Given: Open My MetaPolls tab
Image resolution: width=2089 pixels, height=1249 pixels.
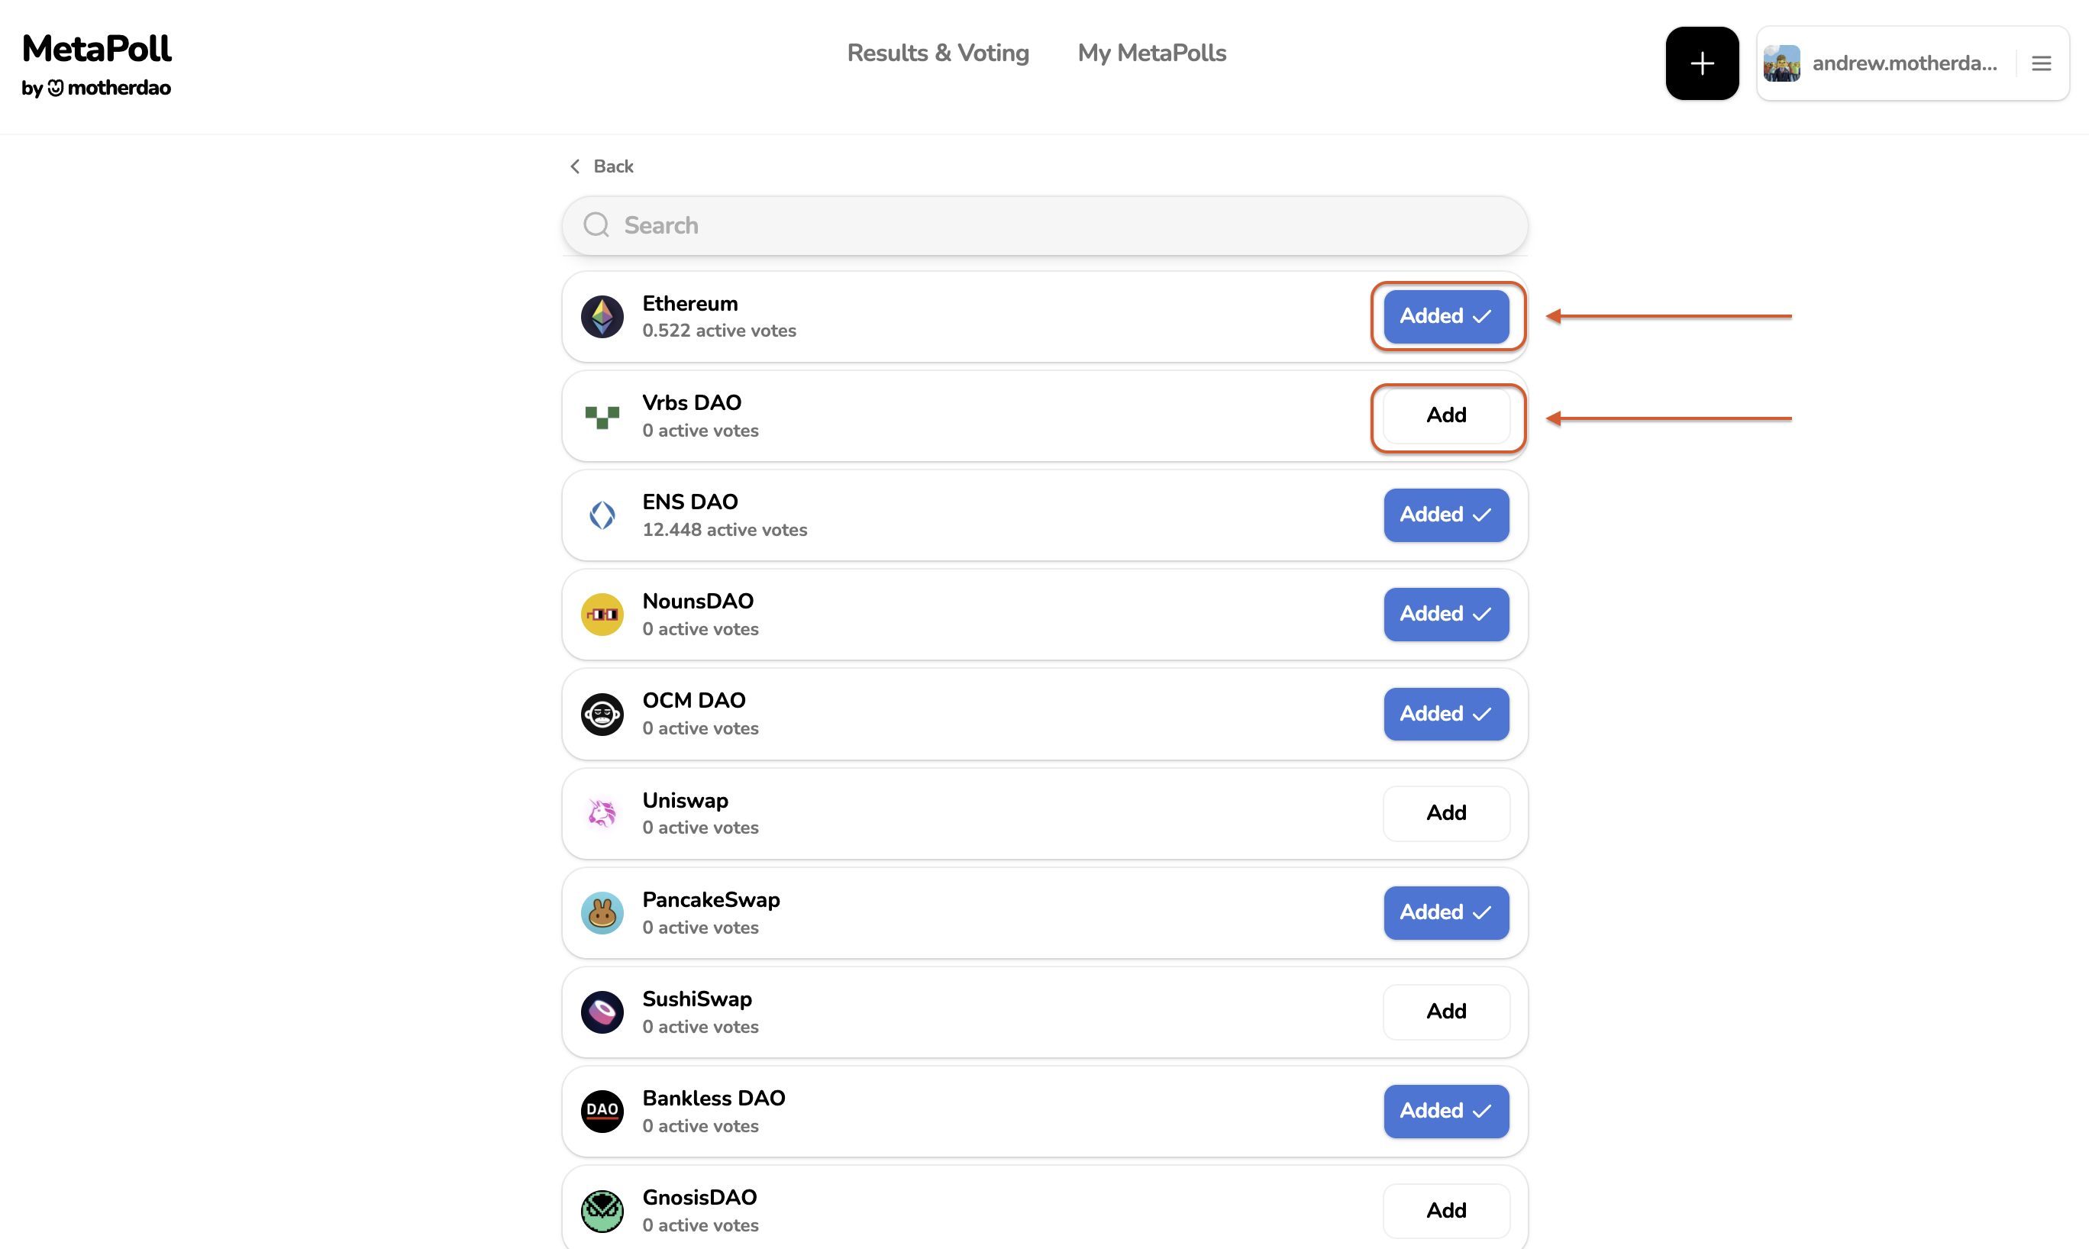Looking at the screenshot, I should click(1151, 53).
